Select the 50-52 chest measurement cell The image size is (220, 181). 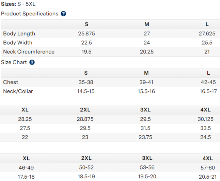(86, 168)
